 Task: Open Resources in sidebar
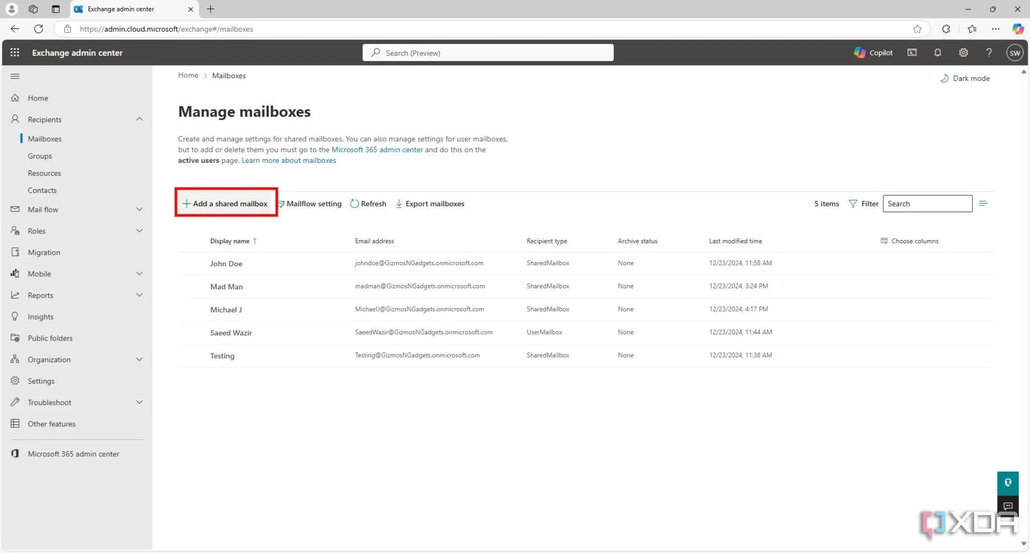point(44,173)
